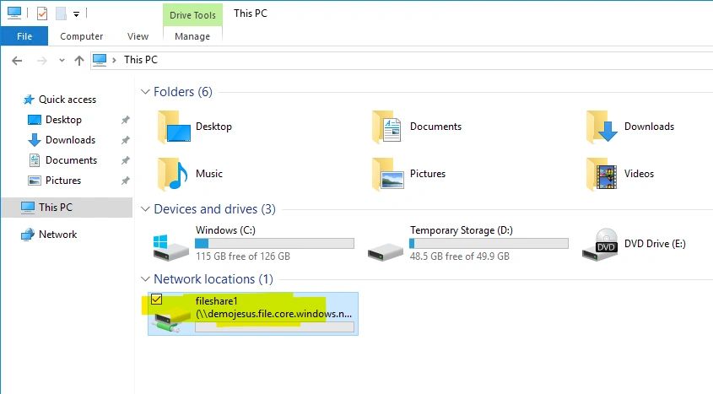Open the DVD Drive (E:) icon
The height and width of the screenshot is (394, 713).
[598, 244]
